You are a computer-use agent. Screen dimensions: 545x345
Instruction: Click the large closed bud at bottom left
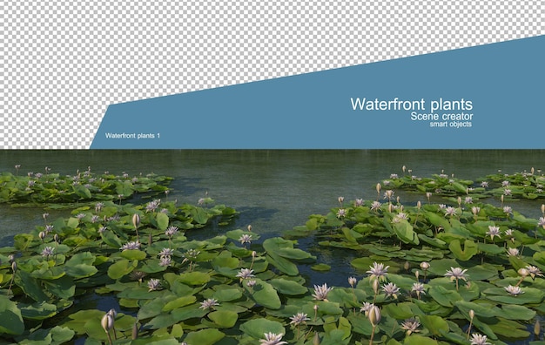pyautogui.click(x=107, y=321)
